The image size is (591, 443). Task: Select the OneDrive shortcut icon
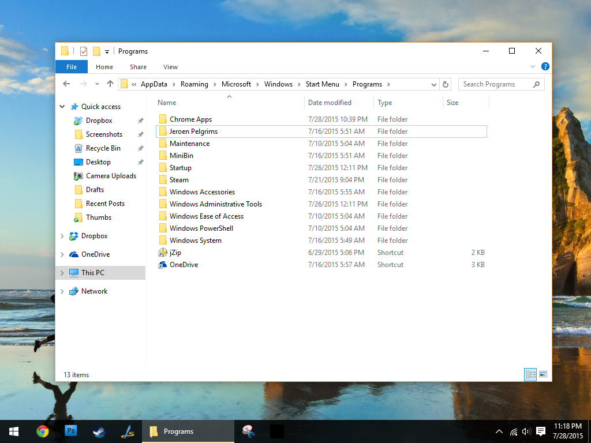(x=163, y=264)
